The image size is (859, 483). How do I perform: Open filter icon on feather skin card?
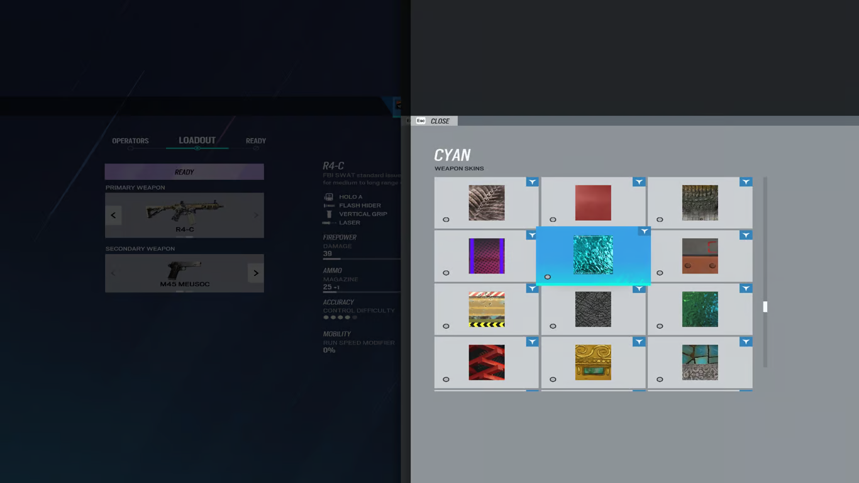coord(532,182)
